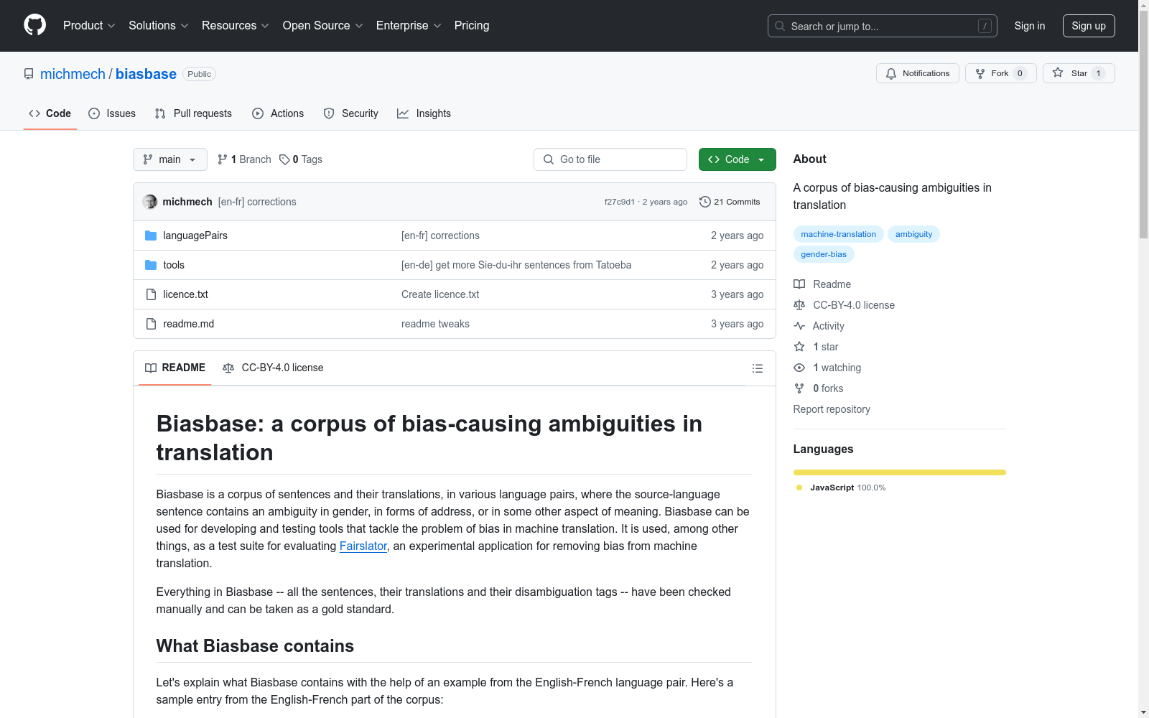Click the fork icon beside 0 forks
Viewport: 1149px width, 718px height.
pos(799,388)
